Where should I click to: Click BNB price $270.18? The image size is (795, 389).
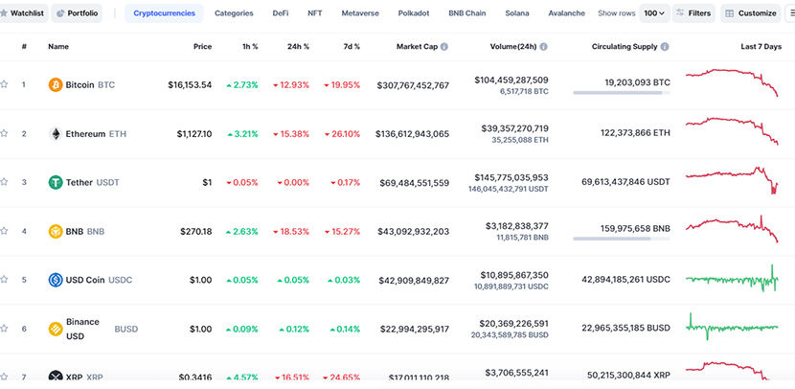point(195,231)
